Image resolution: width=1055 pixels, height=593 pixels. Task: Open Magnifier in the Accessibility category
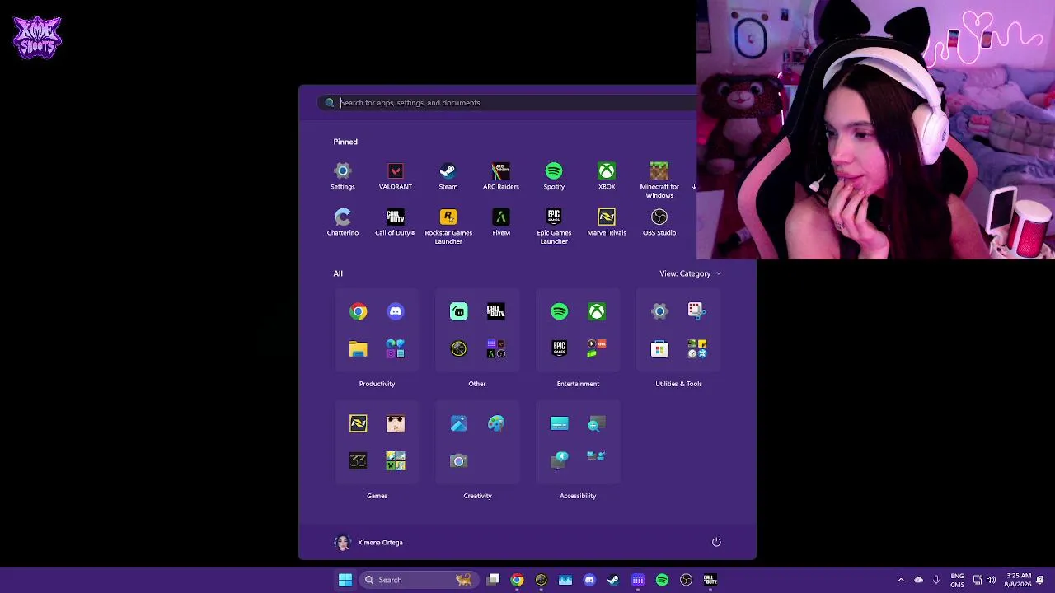597,423
